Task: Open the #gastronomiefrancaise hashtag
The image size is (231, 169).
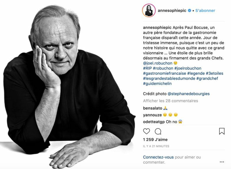Action: (x=164, y=73)
